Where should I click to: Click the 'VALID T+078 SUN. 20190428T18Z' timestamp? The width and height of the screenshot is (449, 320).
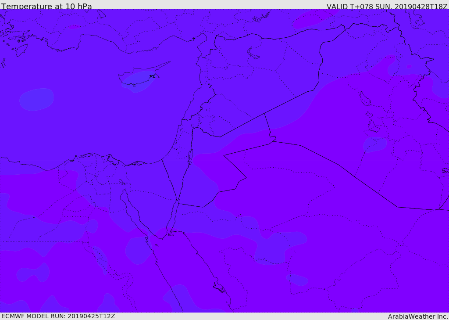click(387, 6)
